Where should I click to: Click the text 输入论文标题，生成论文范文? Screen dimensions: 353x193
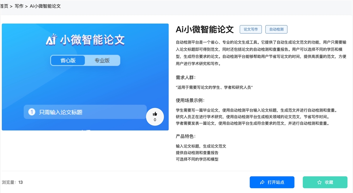click(x=201, y=146)
